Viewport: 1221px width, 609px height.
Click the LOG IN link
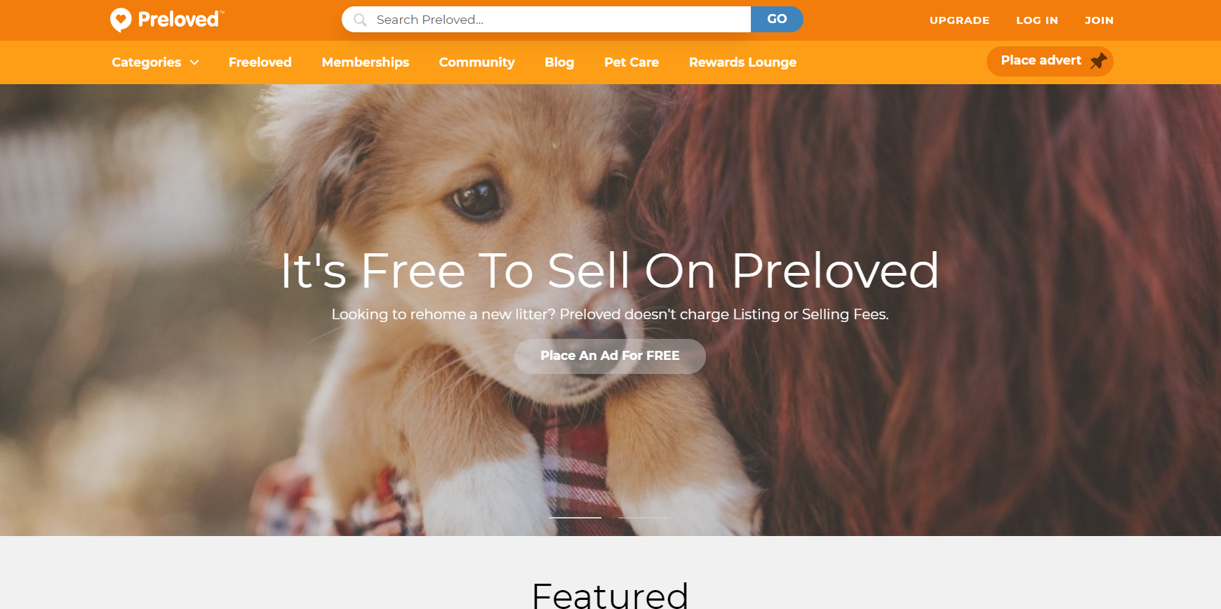[x=1037, y=20]
